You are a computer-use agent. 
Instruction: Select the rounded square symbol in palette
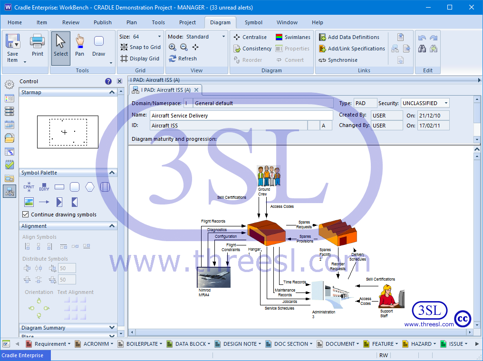[x=75, y=187]
